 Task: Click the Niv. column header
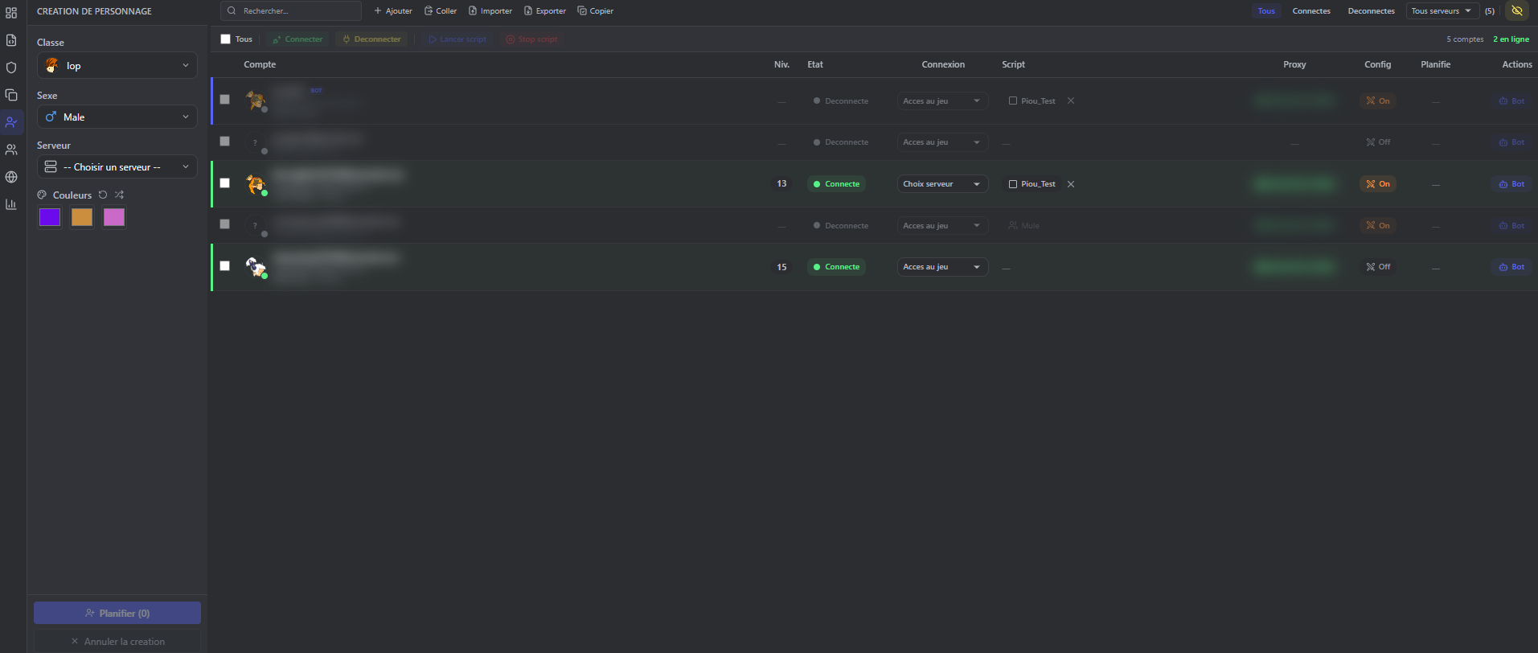point(781,64)
